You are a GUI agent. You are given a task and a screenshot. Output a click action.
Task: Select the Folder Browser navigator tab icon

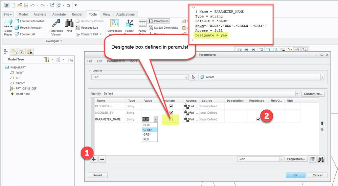(14, 52)
